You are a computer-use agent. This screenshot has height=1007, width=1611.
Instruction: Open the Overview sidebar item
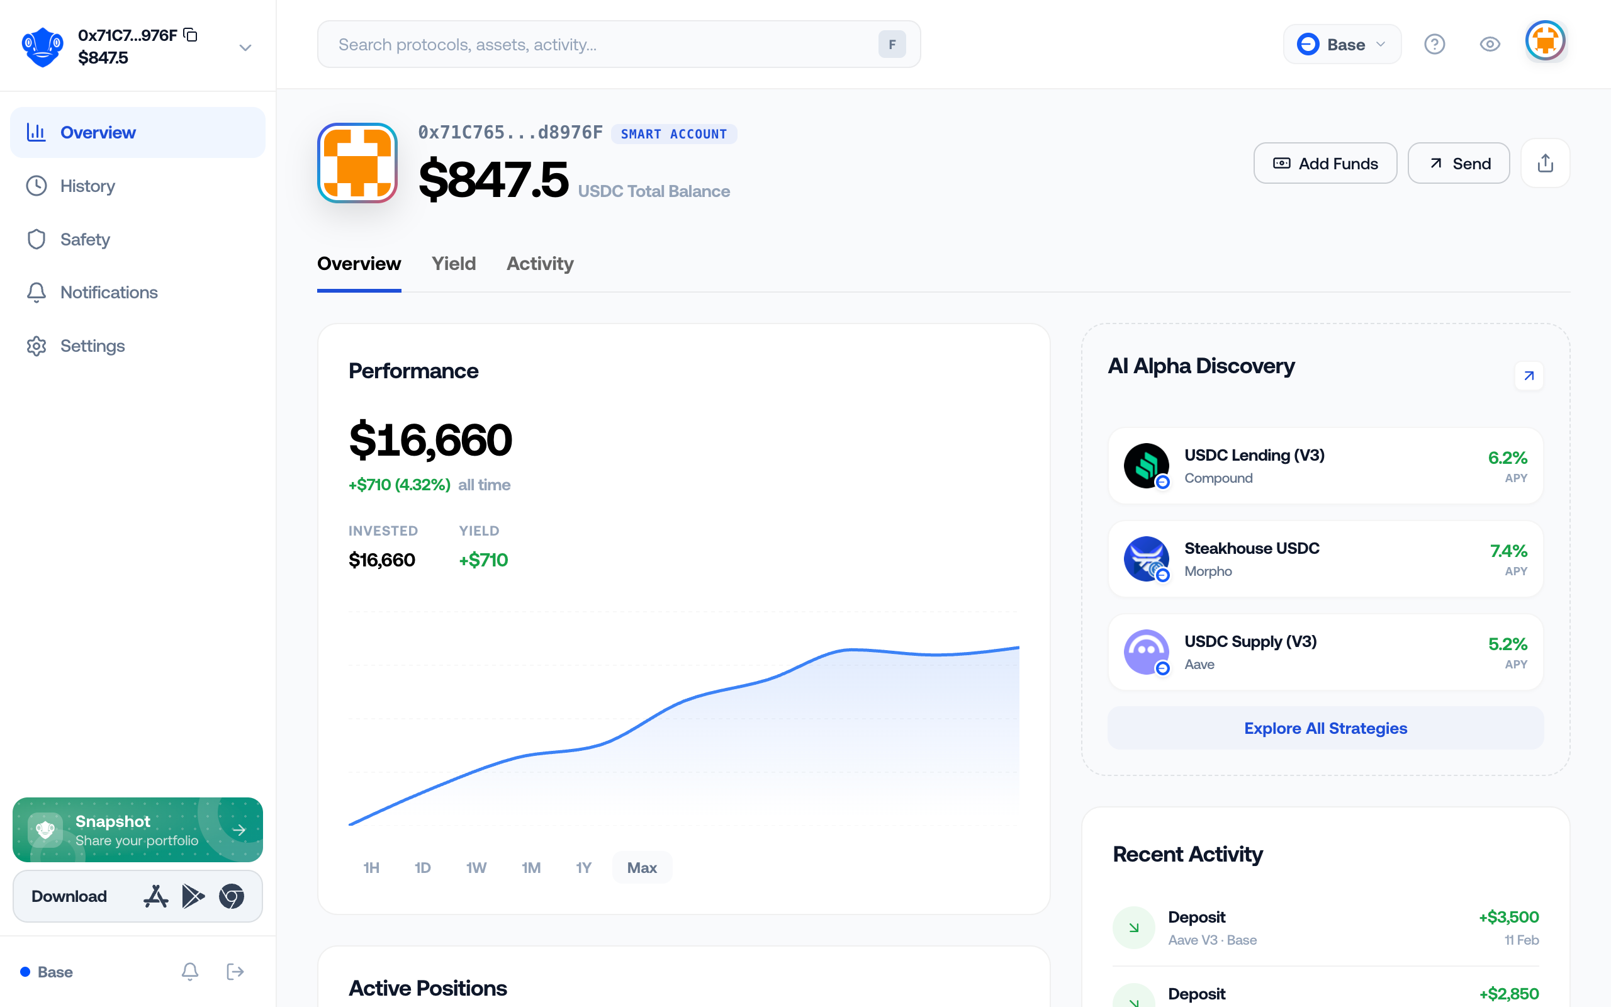[138, 133]
